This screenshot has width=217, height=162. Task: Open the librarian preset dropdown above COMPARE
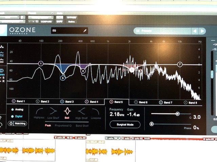[x=41, y=18]
